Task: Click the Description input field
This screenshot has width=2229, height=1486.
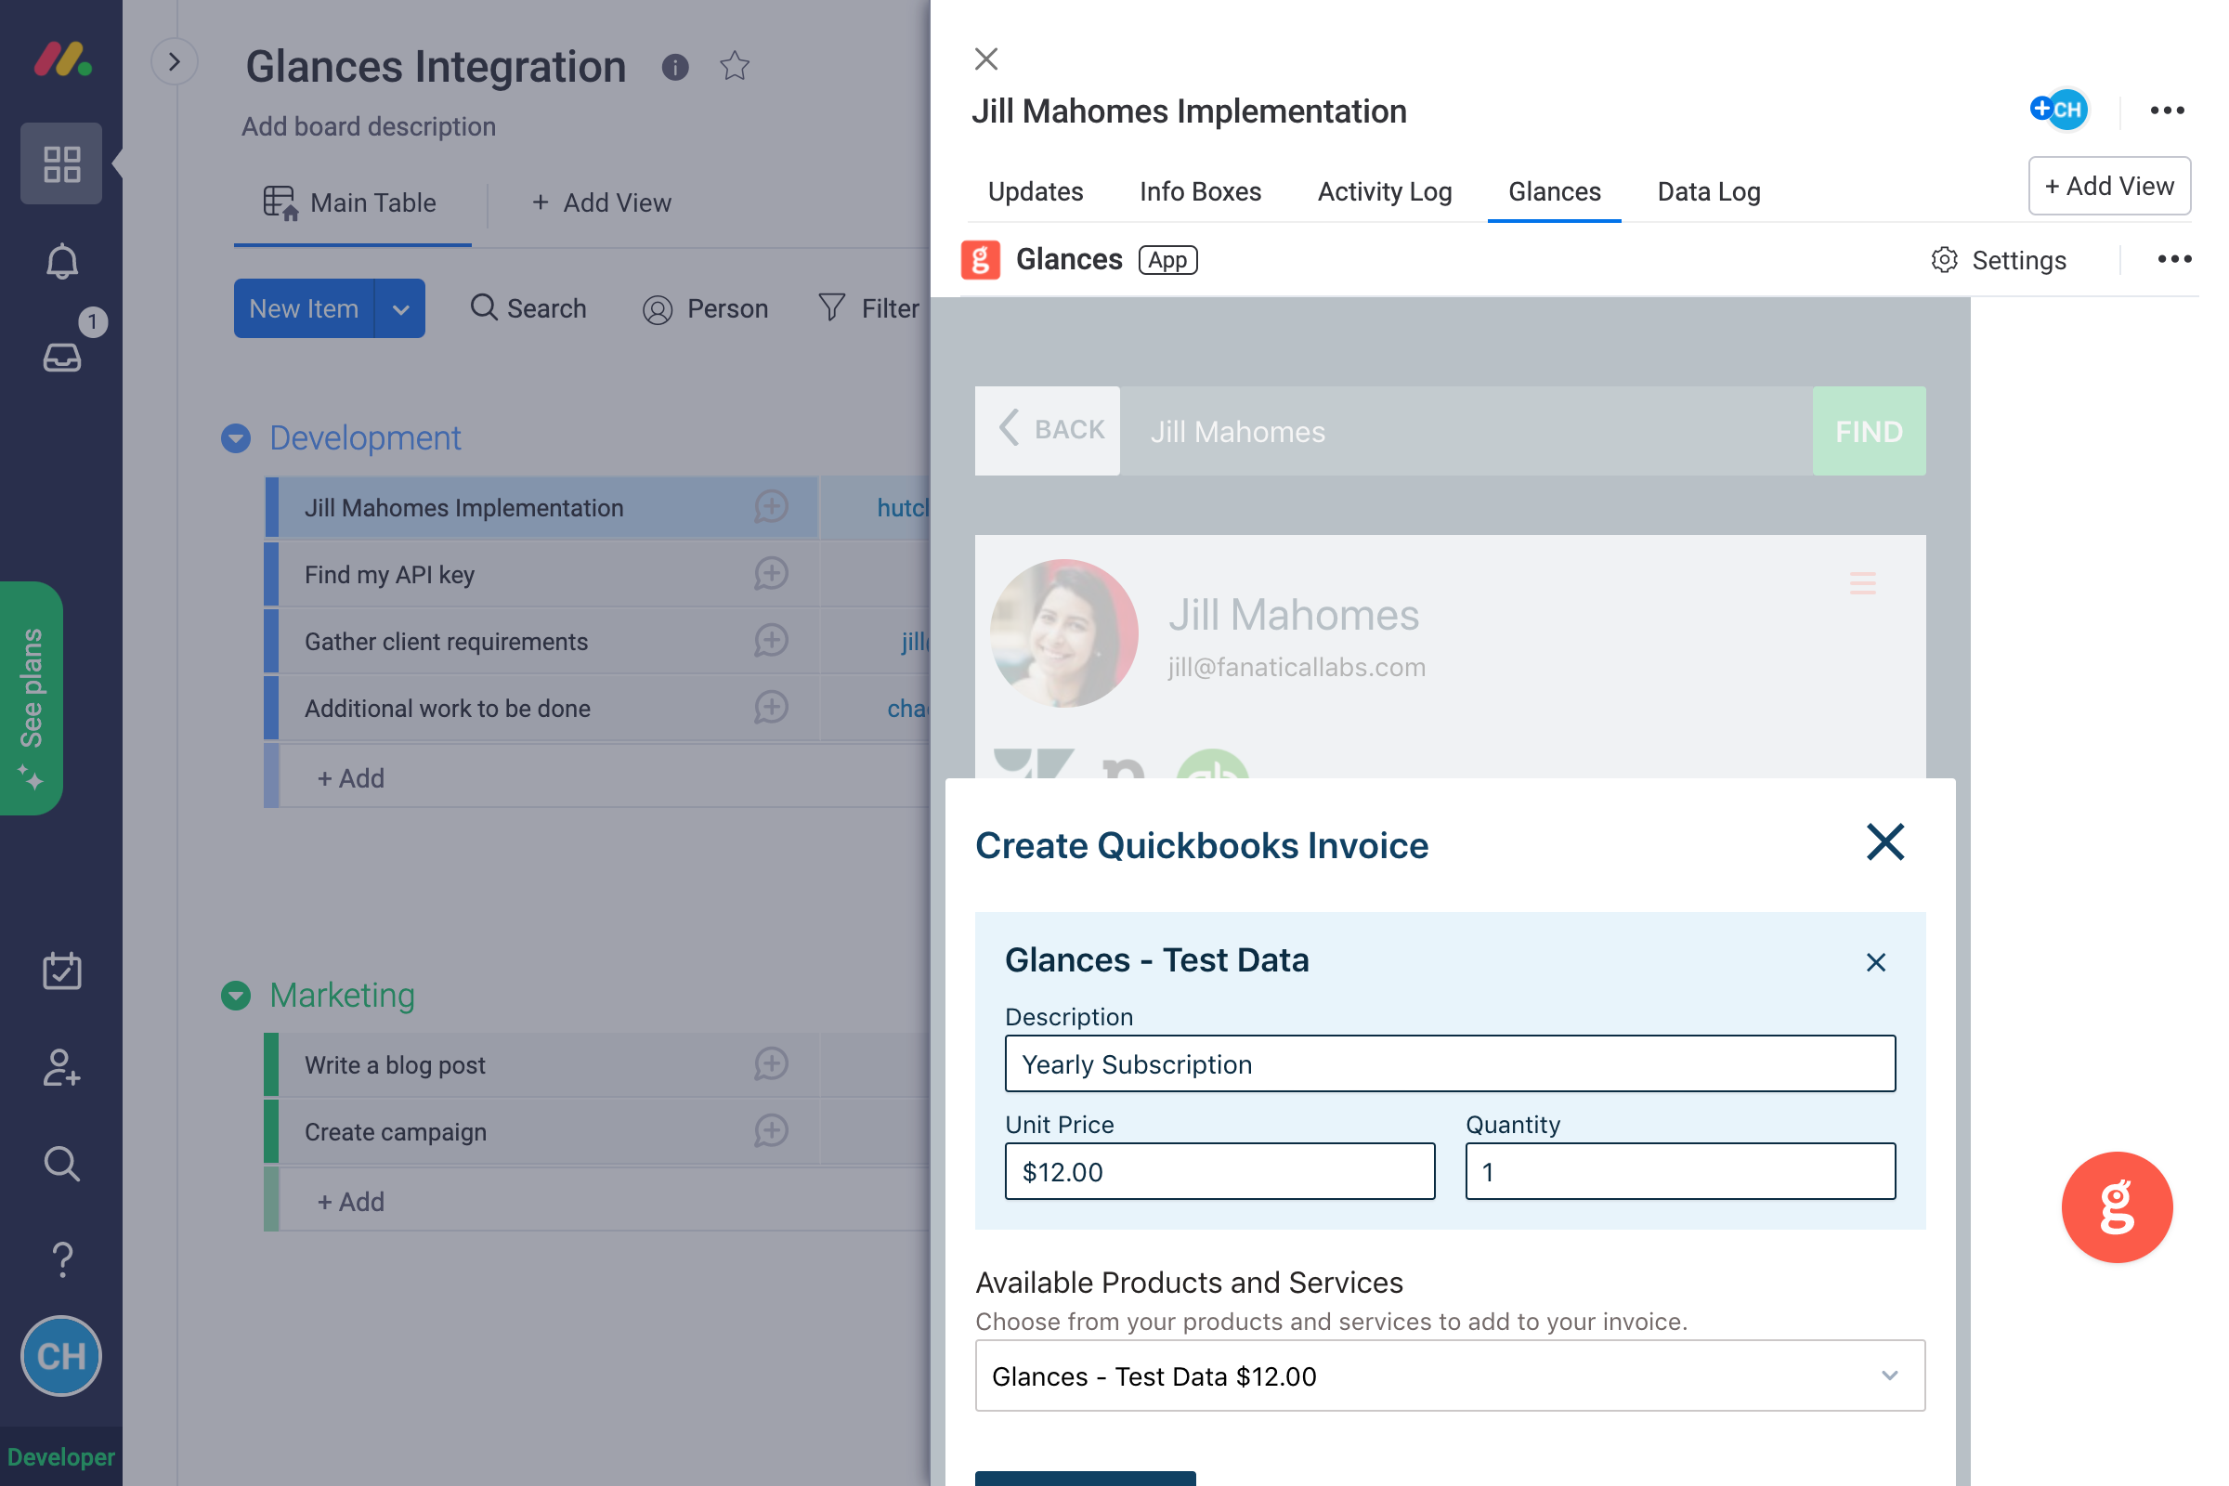Action: [x=1450, y=1064]
